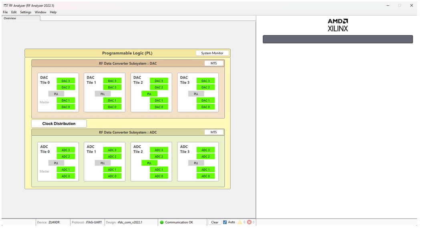This screenshot has height=229, width=425.
Task: Select DAC 0 in DAC Tile 3
Action: pyautogui.click(x=205, y=107)
